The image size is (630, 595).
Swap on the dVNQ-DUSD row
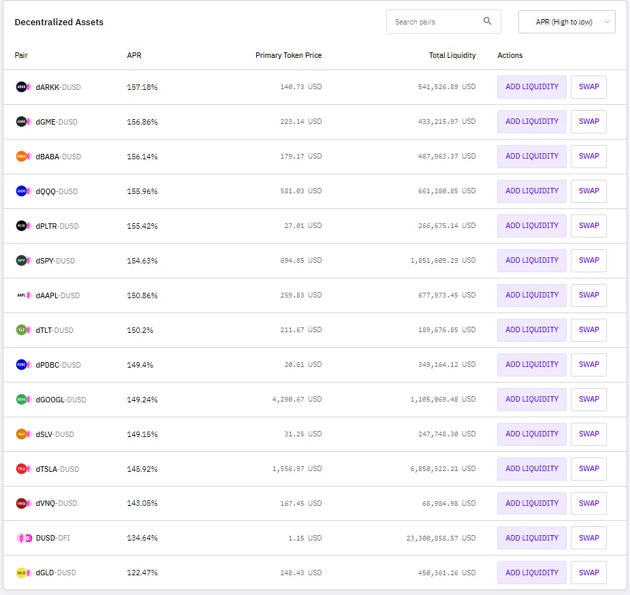588,503
